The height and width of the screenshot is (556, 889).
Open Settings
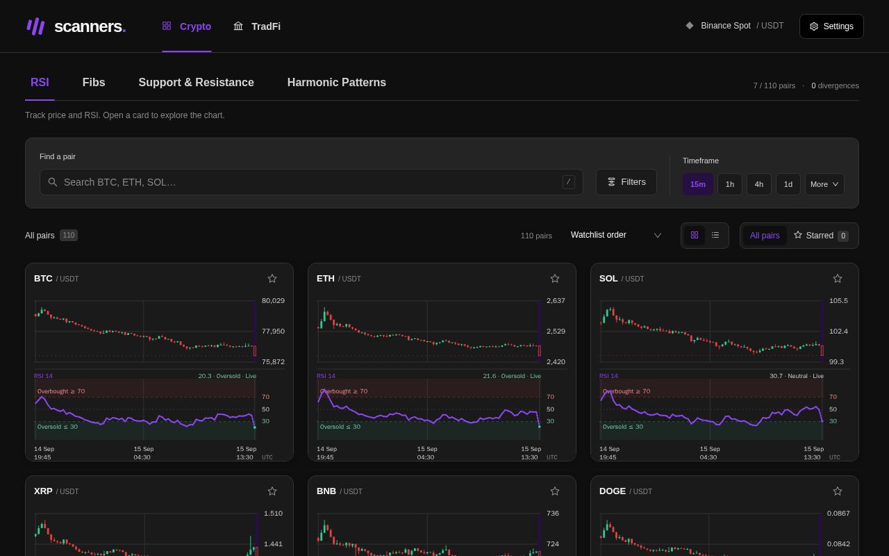click(x=831, y=26)
